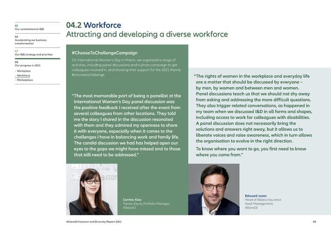
Task: Click the subtitle Attracting and developing a diverse workforce
Action: tap(147, 35)
